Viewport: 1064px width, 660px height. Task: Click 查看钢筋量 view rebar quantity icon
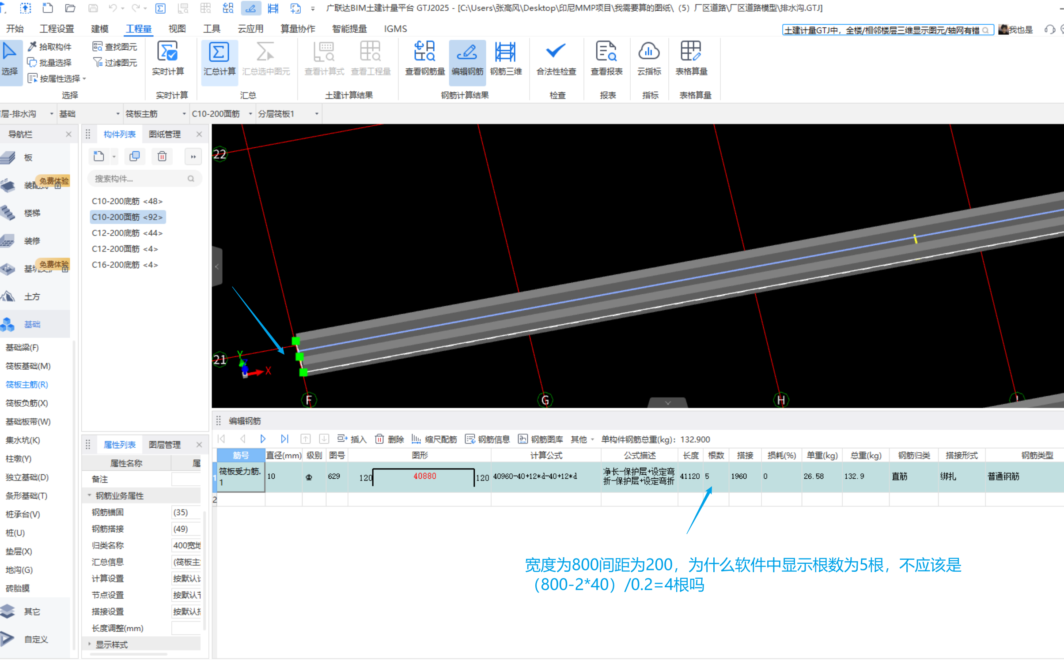(425, 60)
